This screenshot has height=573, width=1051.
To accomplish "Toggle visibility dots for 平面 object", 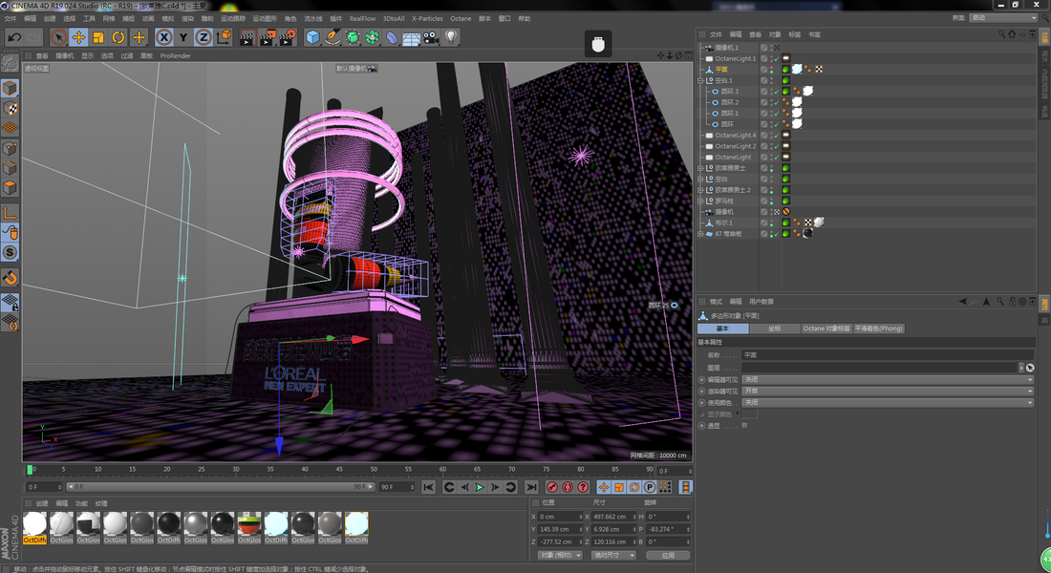I will [x=771, y=70].
